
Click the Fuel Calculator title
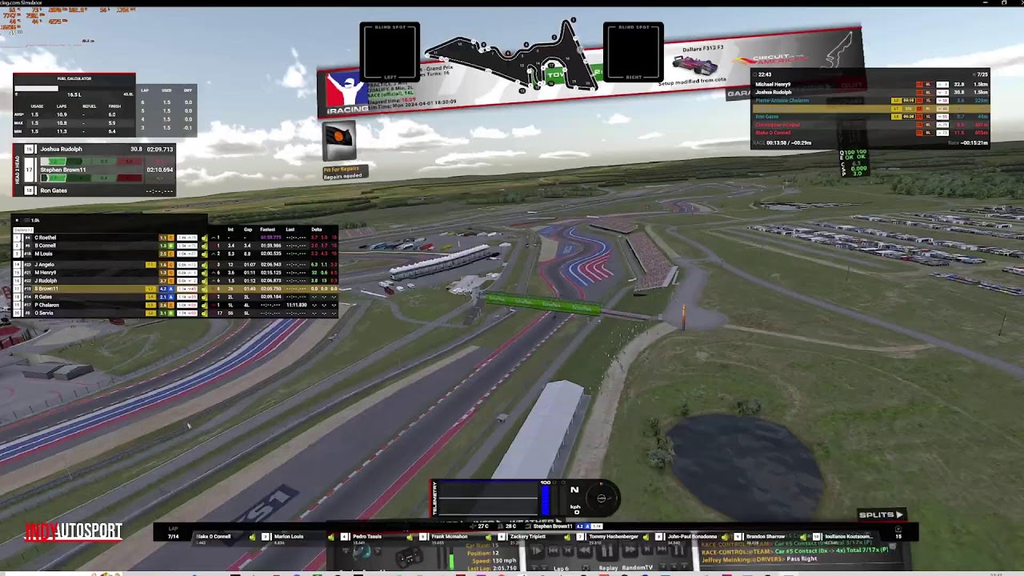coord(74,78)
